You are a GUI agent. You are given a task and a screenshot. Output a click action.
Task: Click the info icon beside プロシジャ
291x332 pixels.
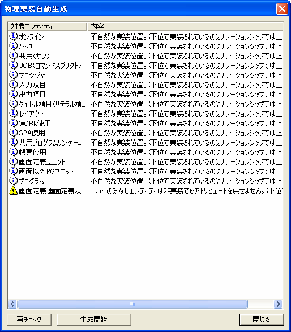click(x=13, y=75)
